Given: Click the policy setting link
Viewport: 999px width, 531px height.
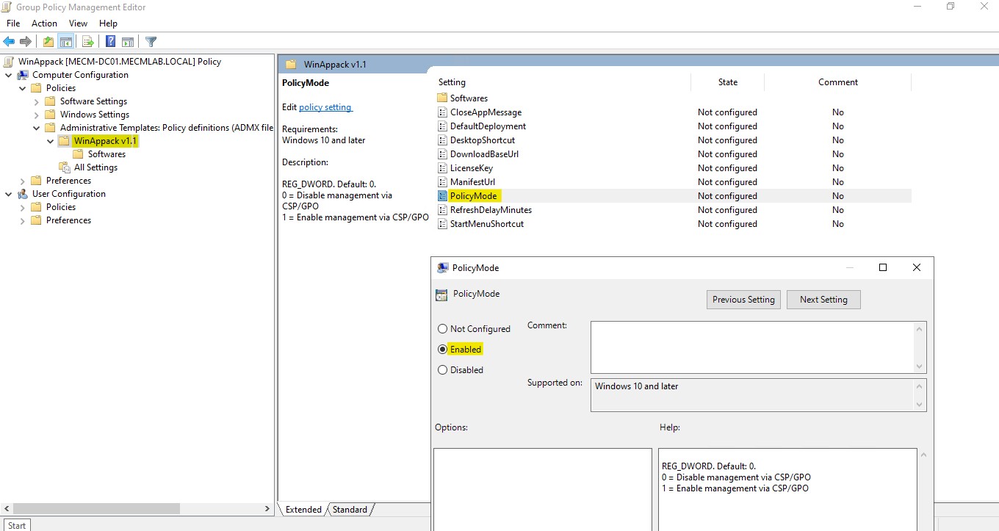Looking at the screenshot, I should [x=325, y=106].
